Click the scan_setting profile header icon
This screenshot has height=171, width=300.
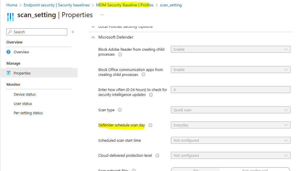10,17
